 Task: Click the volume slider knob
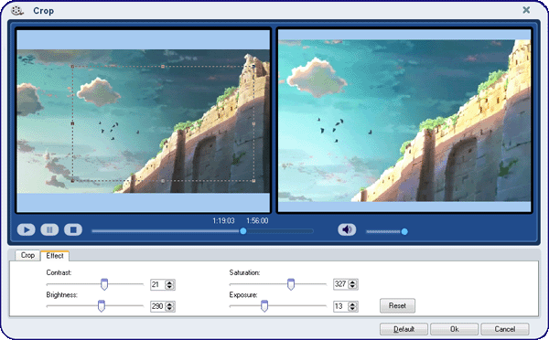(404, 231)
